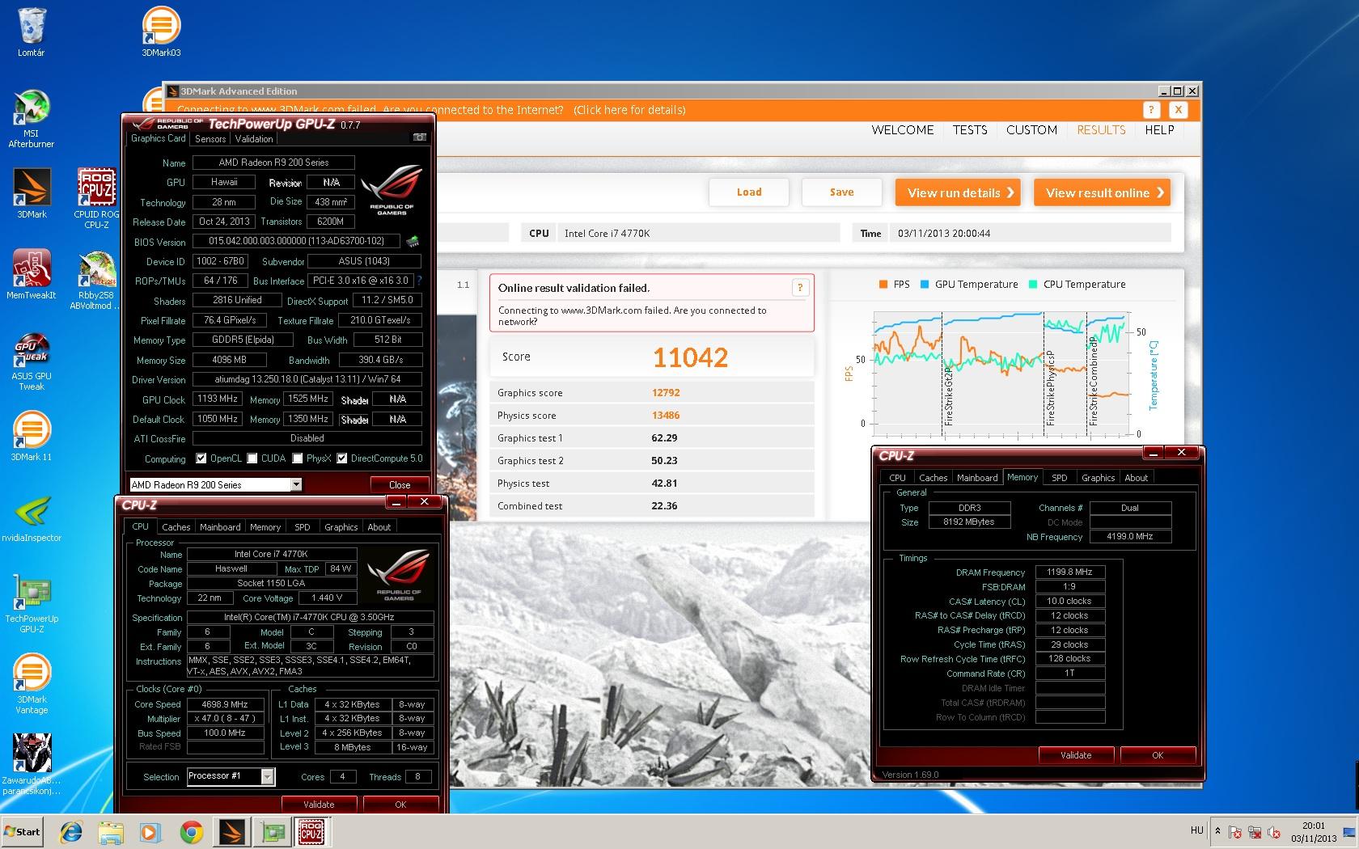1359x849 pixels.
Task: Click the orange FPS legend swatch
Action: 883,284
